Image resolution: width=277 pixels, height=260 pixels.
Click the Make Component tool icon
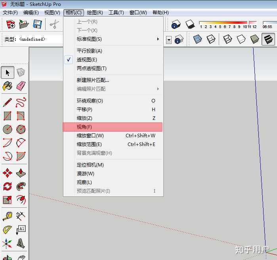pyautogui.click(x=21, y=72)
